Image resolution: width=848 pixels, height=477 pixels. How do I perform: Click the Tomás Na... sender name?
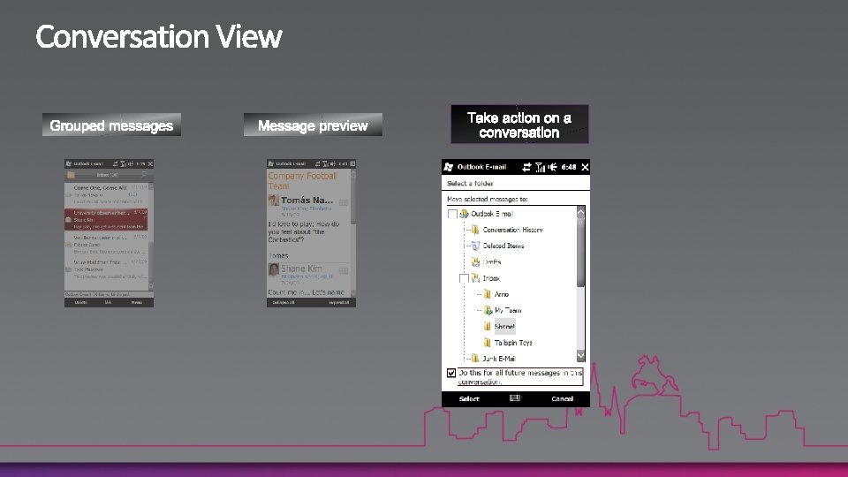pyautogui.click(x=307, y=201)
